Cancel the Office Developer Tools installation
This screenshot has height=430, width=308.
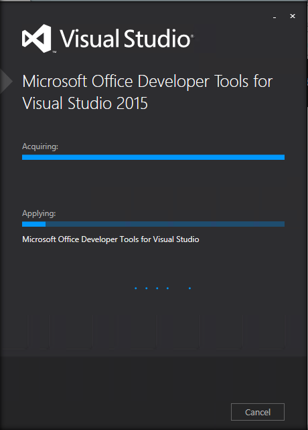[x=258, y=412]
